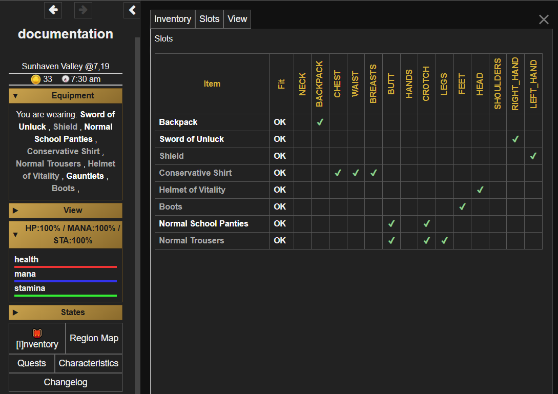This screenshot has height=394, width=558.
Task: Click Boots in the Equipment list
Action: [63, 188]
